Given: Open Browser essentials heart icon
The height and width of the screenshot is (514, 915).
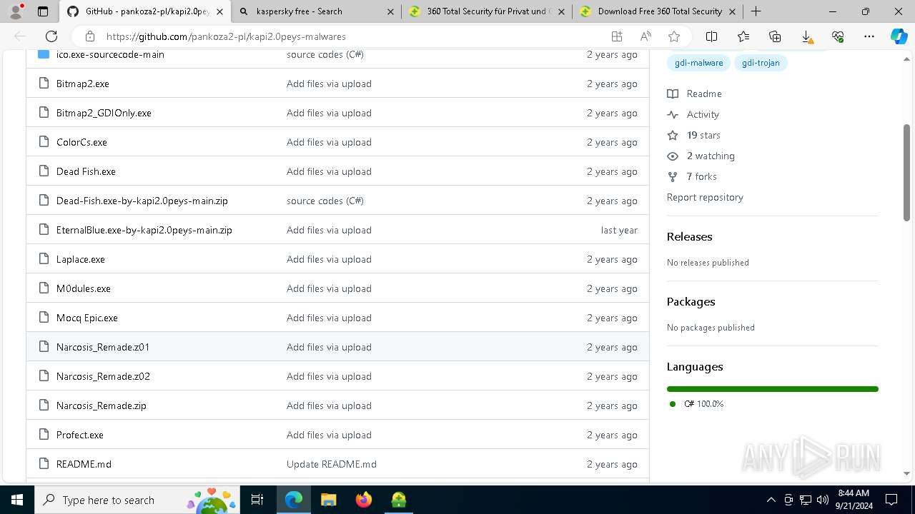Looking at the screenshot, I should point(838,36).
